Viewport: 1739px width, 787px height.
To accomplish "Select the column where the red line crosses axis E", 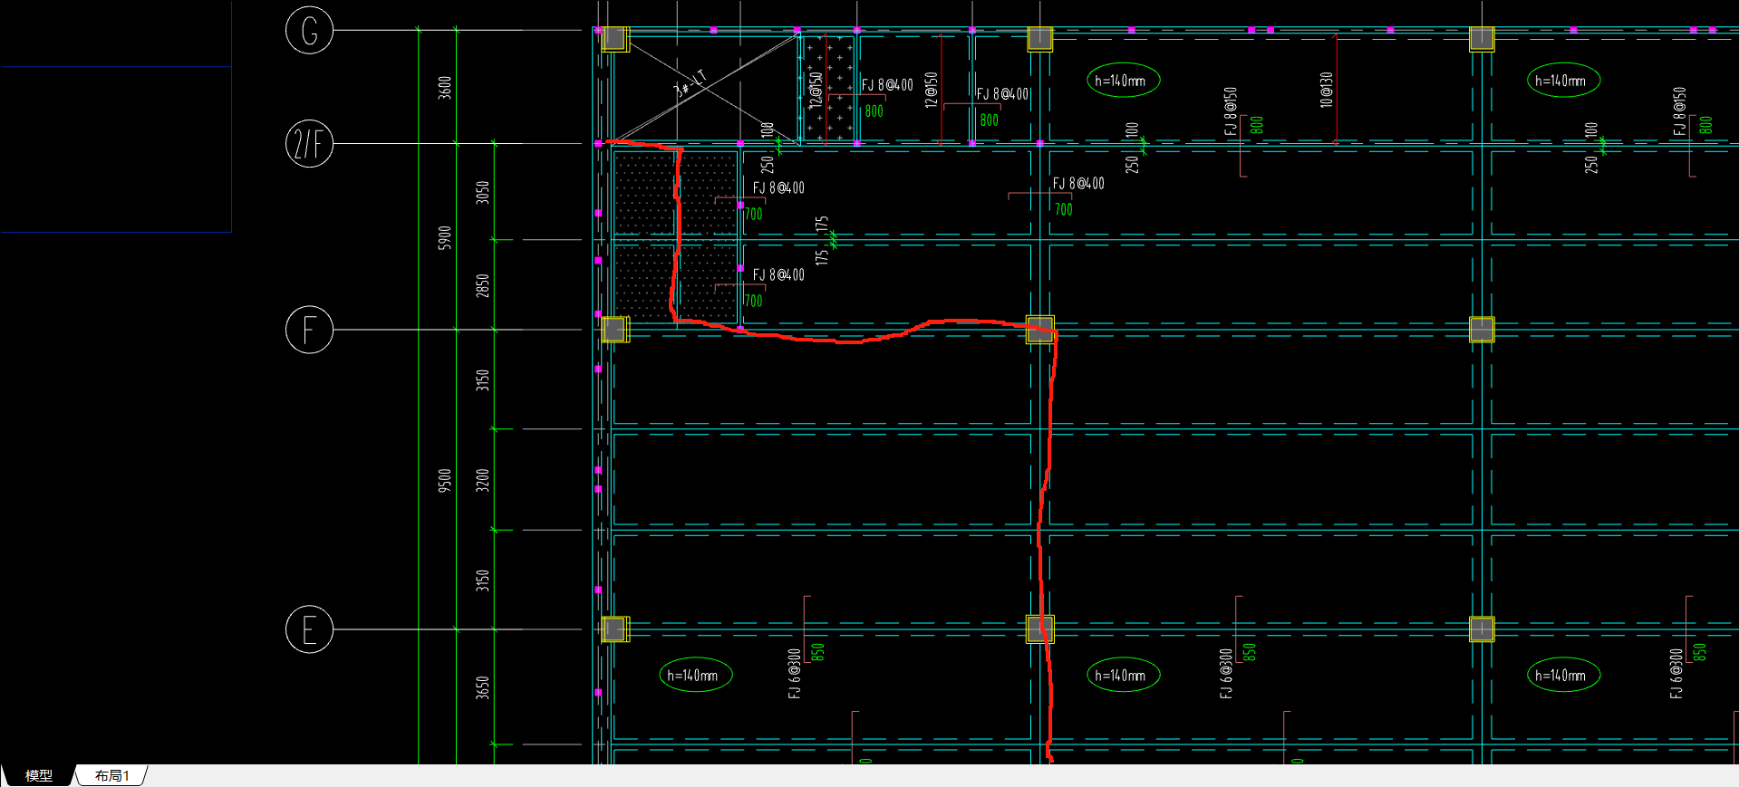I will pos(1039,629).
